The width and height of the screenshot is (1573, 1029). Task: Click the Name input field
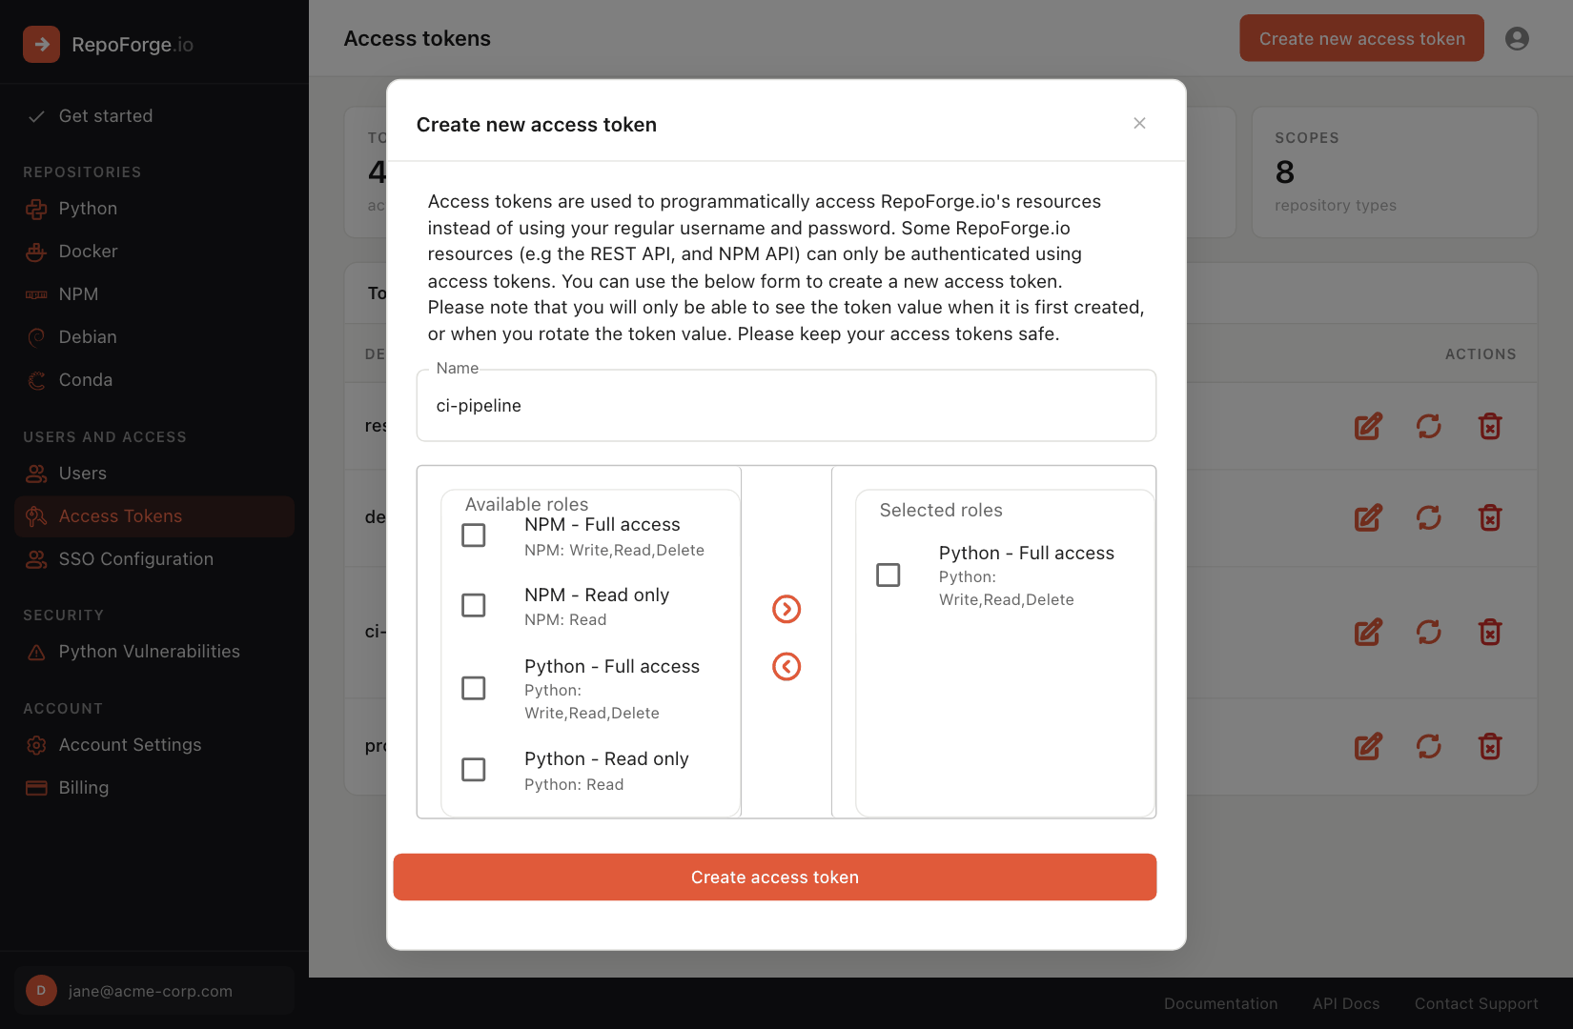[786, 406]
